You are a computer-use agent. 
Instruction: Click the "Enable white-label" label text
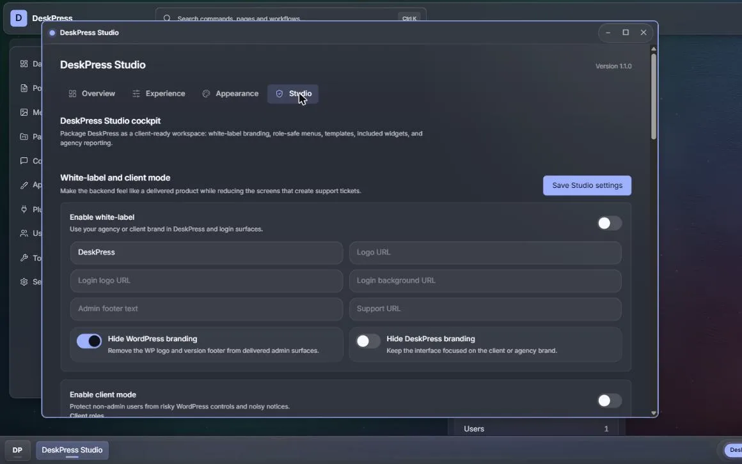102,217
